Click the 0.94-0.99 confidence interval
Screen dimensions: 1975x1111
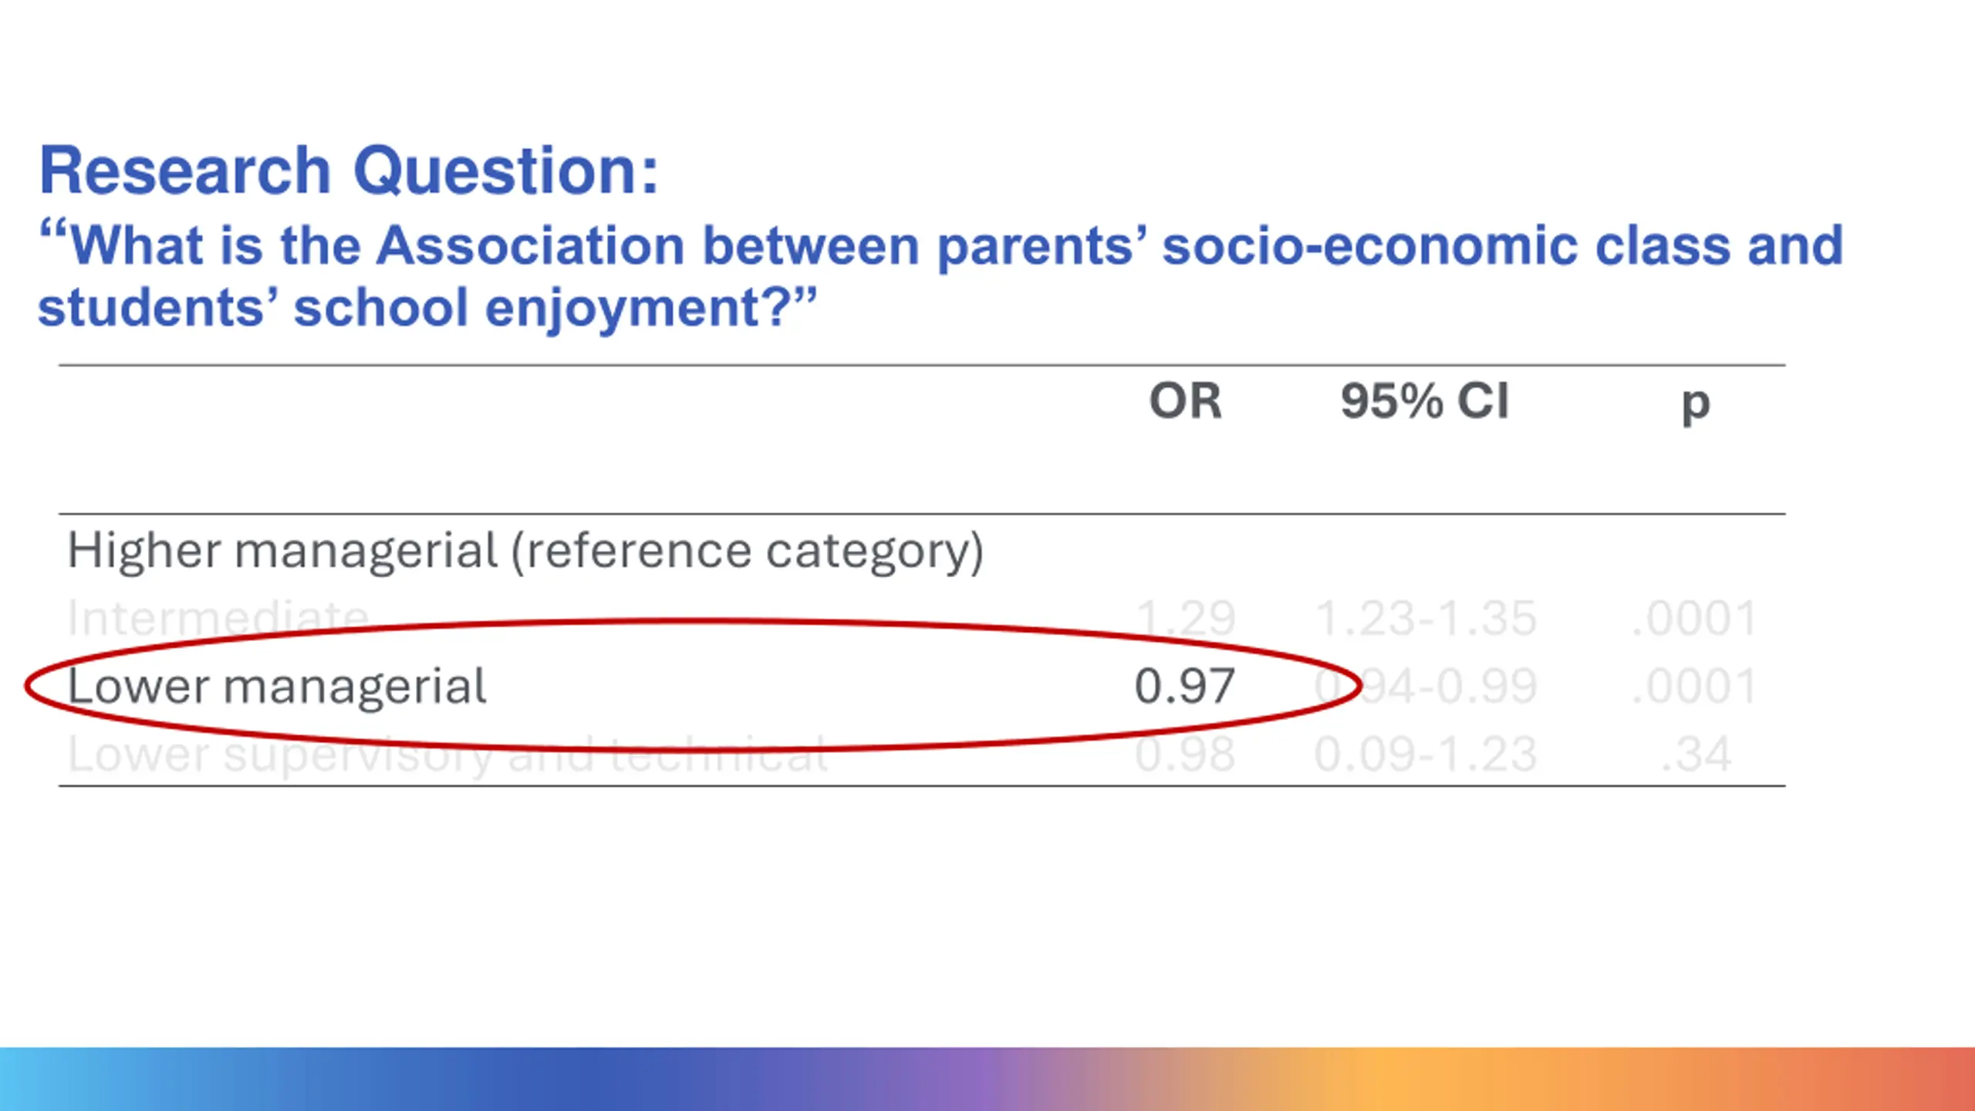tap(1426, 686)
